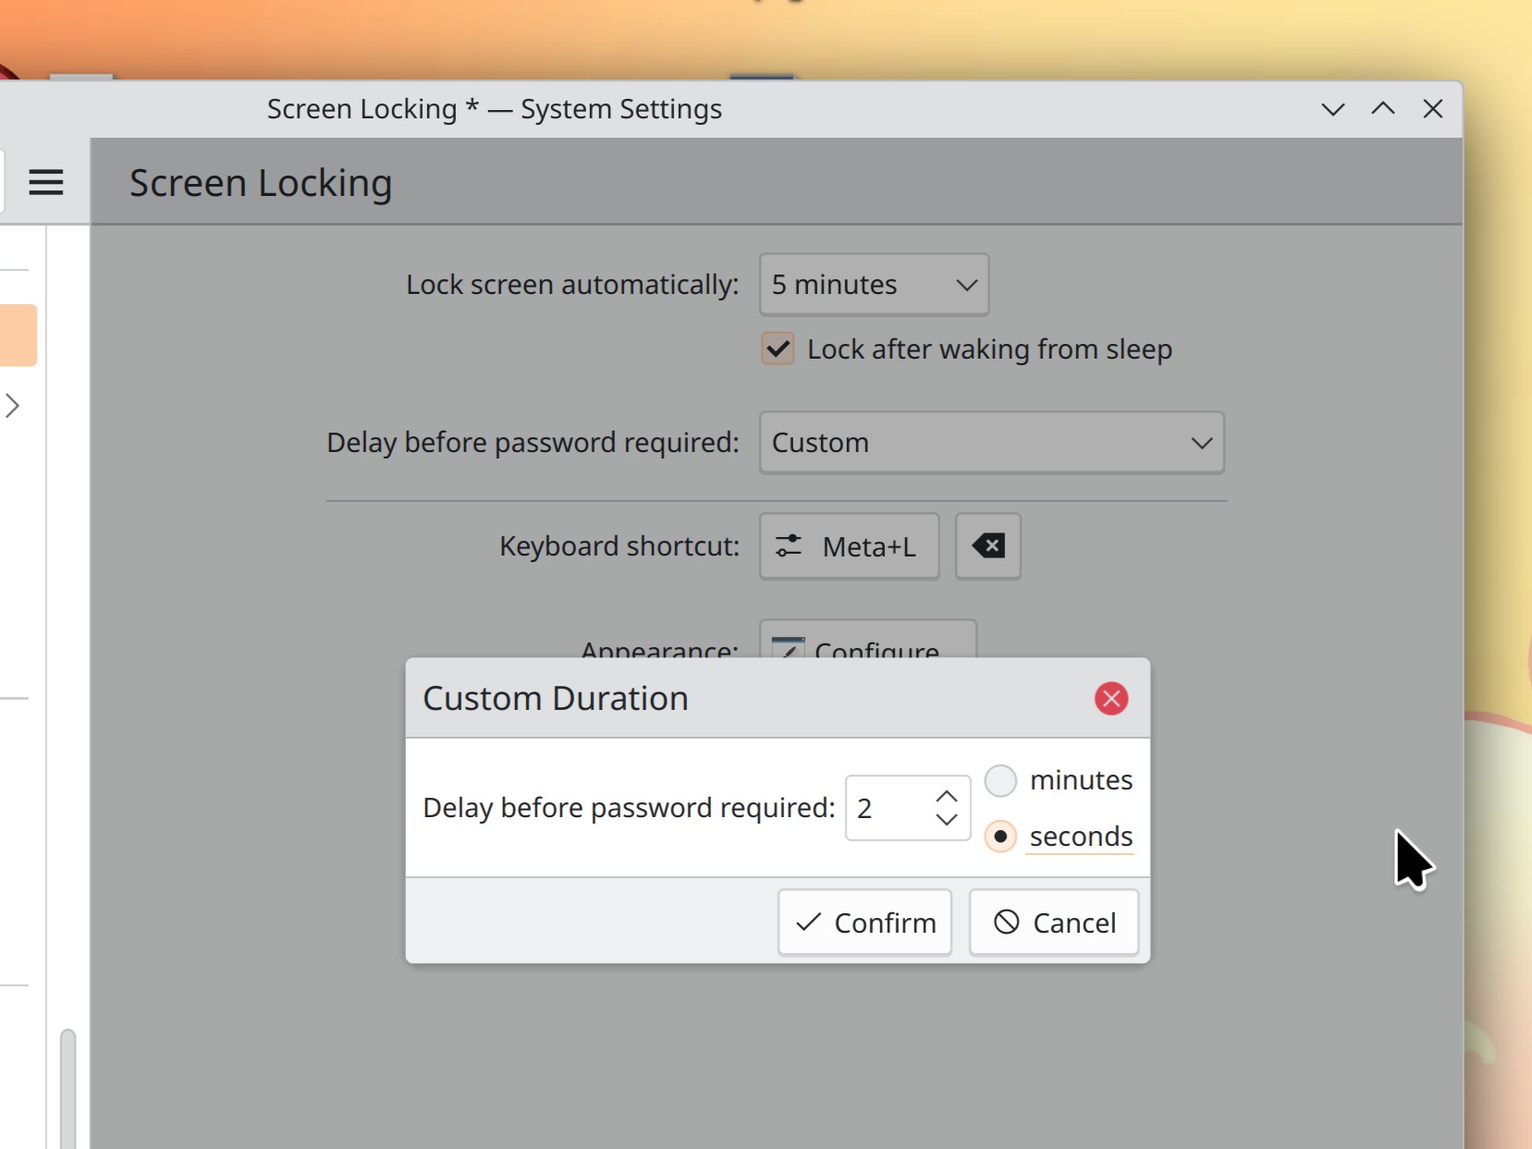
Task: Click the delay number input field
Action: click(x=888, y=809)
